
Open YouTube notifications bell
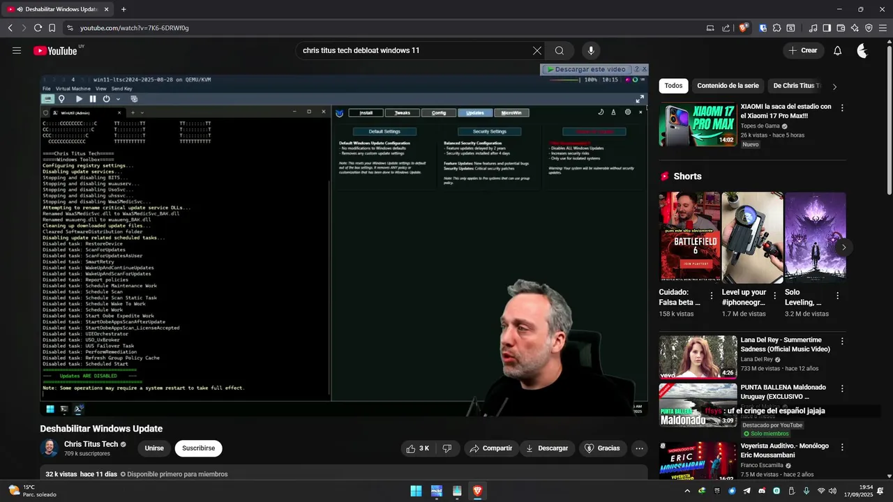click(x=838, y=50)
